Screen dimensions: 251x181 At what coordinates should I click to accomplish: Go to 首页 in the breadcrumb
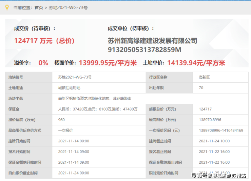[39, 8]
